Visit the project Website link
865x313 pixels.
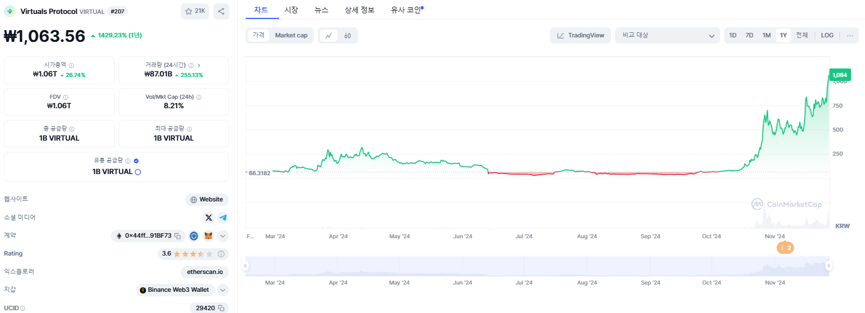[207, 200]
